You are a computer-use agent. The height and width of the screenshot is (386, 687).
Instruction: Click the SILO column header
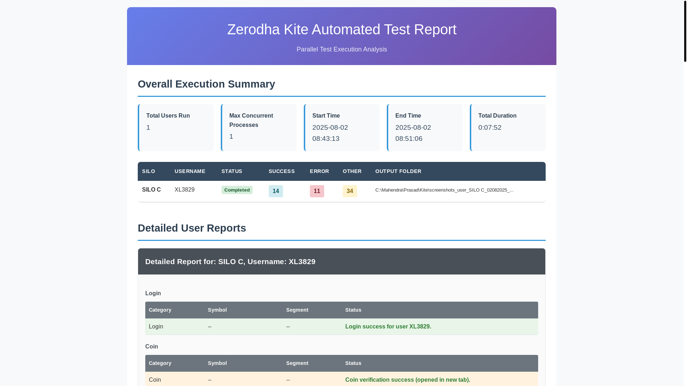[x=148, y=171]
